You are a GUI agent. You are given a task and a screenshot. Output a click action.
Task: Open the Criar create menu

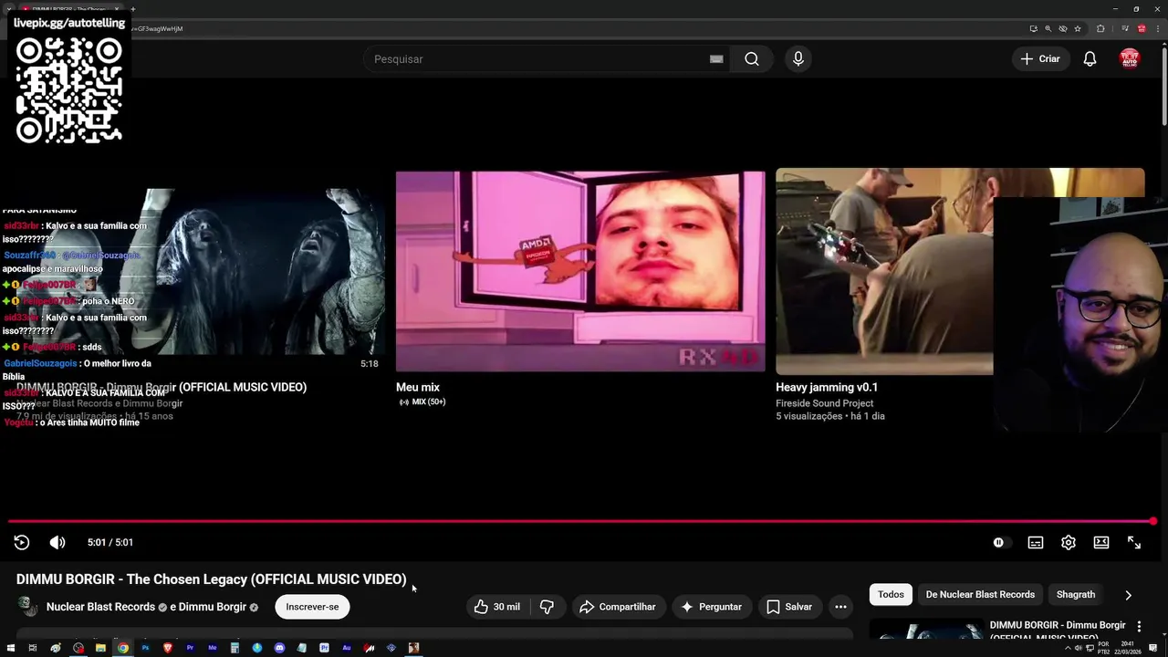click(1040, 58)
